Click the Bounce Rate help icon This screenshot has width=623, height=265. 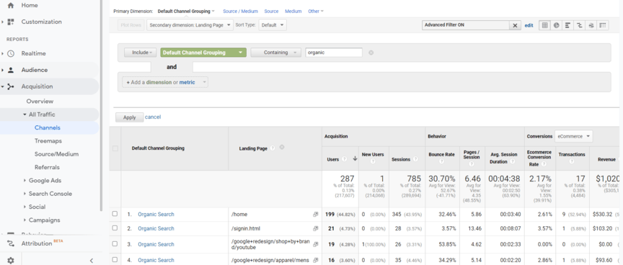tap(441, 162)
